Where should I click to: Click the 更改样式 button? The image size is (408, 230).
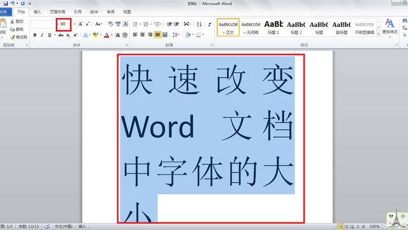tap(390, 28)
